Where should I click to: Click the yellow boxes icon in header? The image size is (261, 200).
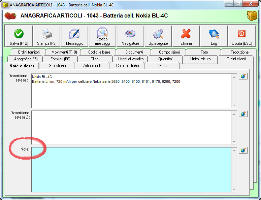pyautogui.click(x=252, y=15)
